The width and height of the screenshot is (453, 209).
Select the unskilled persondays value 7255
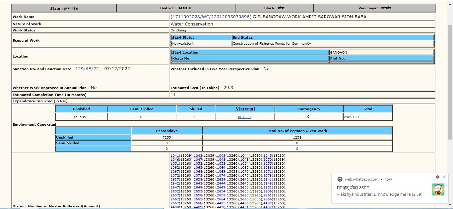[x=166, y=137]
